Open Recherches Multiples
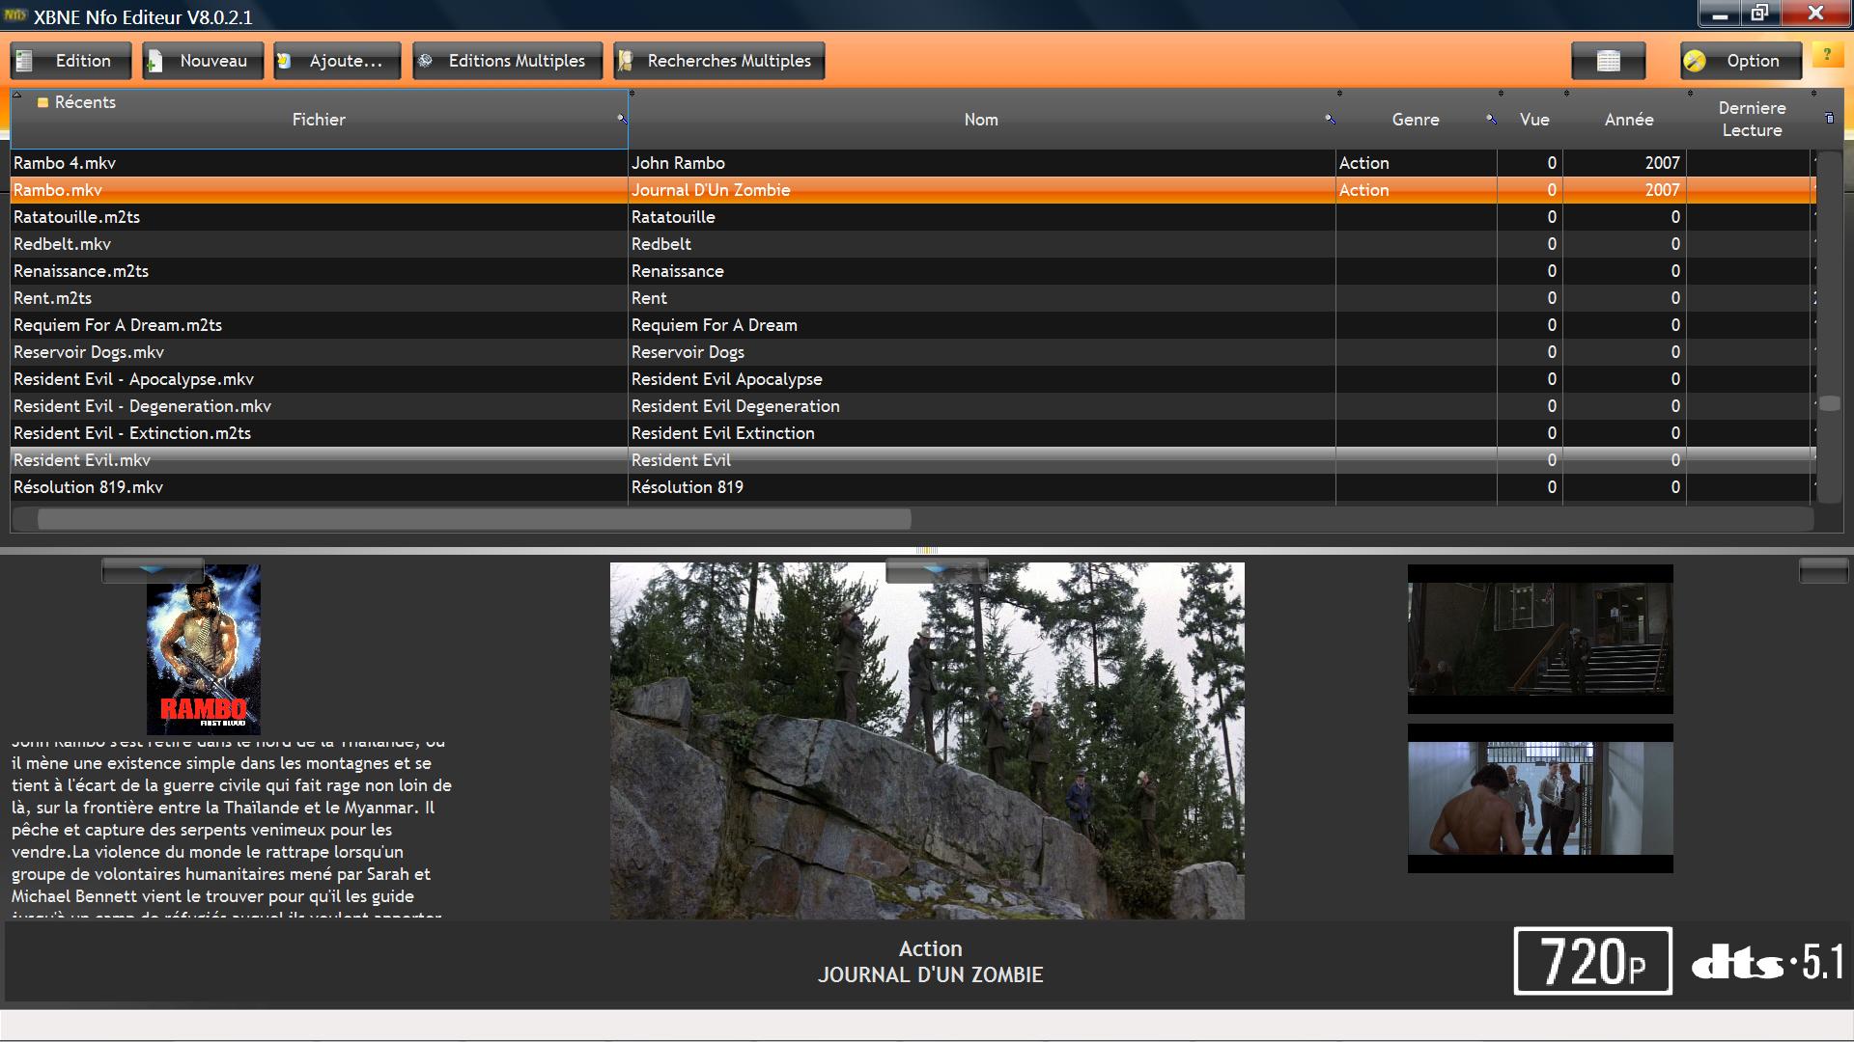The image size is (1854, 1042). (x=719, y=61)
